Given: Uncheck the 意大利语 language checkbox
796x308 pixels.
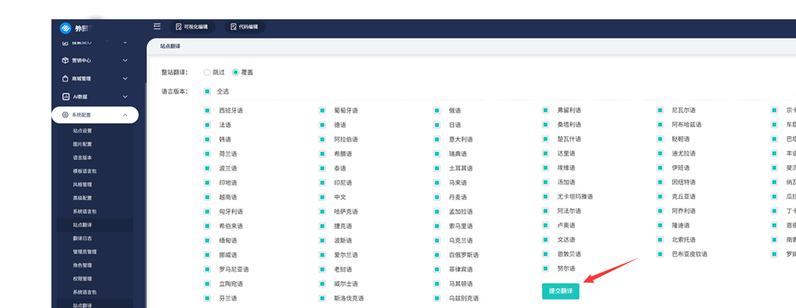Looking at the screenshot, I should [x=437, y=139].
